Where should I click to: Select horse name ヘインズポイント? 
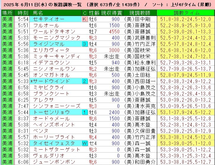[54, 125]
